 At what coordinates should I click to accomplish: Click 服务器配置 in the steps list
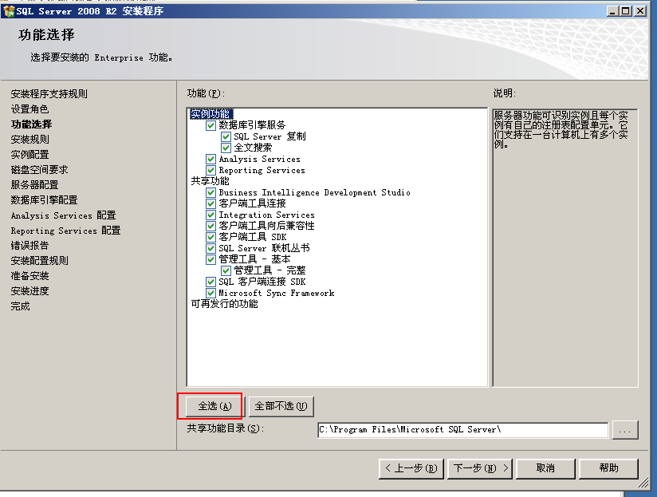(34, 185)
